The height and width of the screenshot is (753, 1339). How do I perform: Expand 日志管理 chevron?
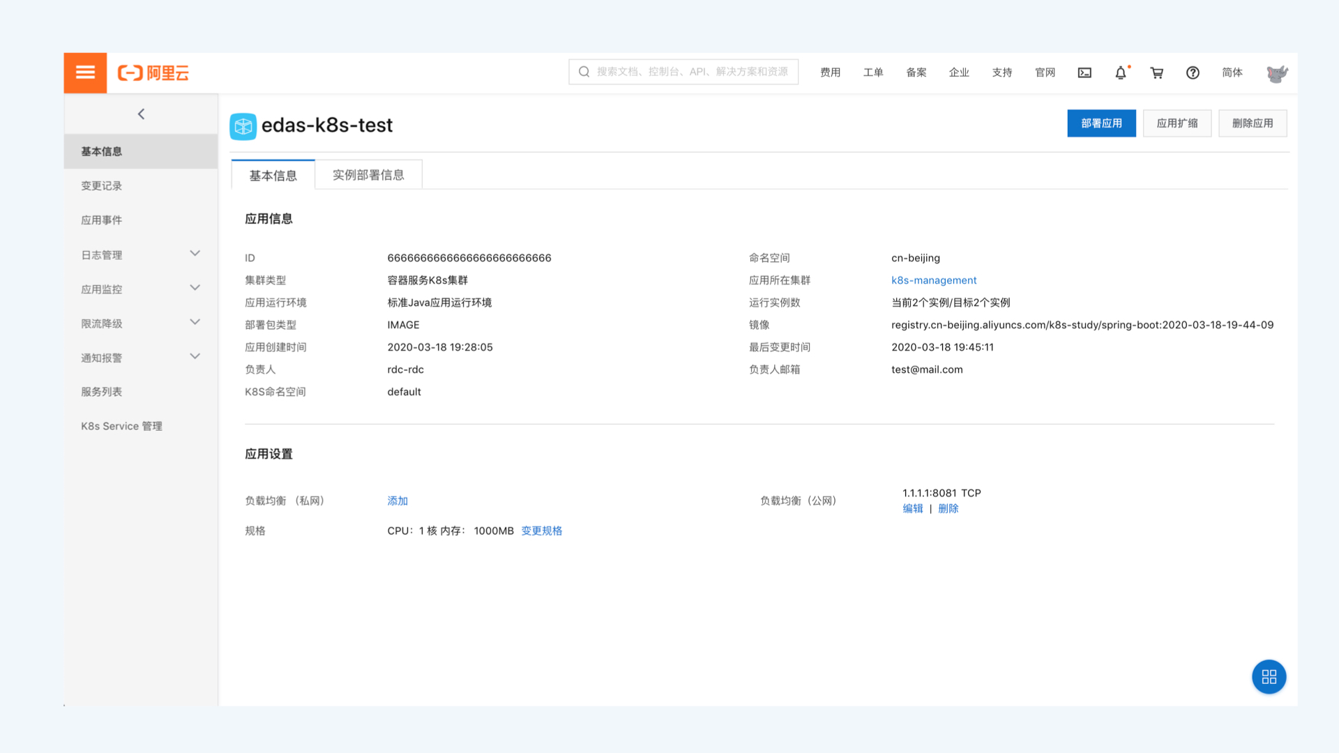coord(195,254)
